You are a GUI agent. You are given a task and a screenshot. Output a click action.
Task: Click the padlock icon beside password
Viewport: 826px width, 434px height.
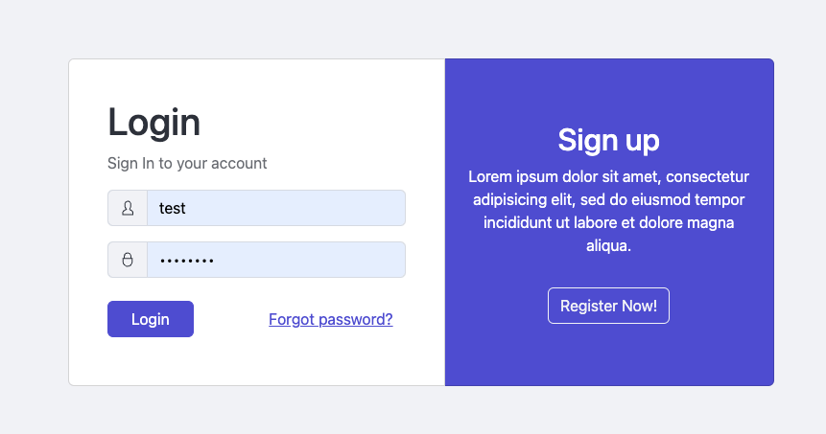pos(128,260)
